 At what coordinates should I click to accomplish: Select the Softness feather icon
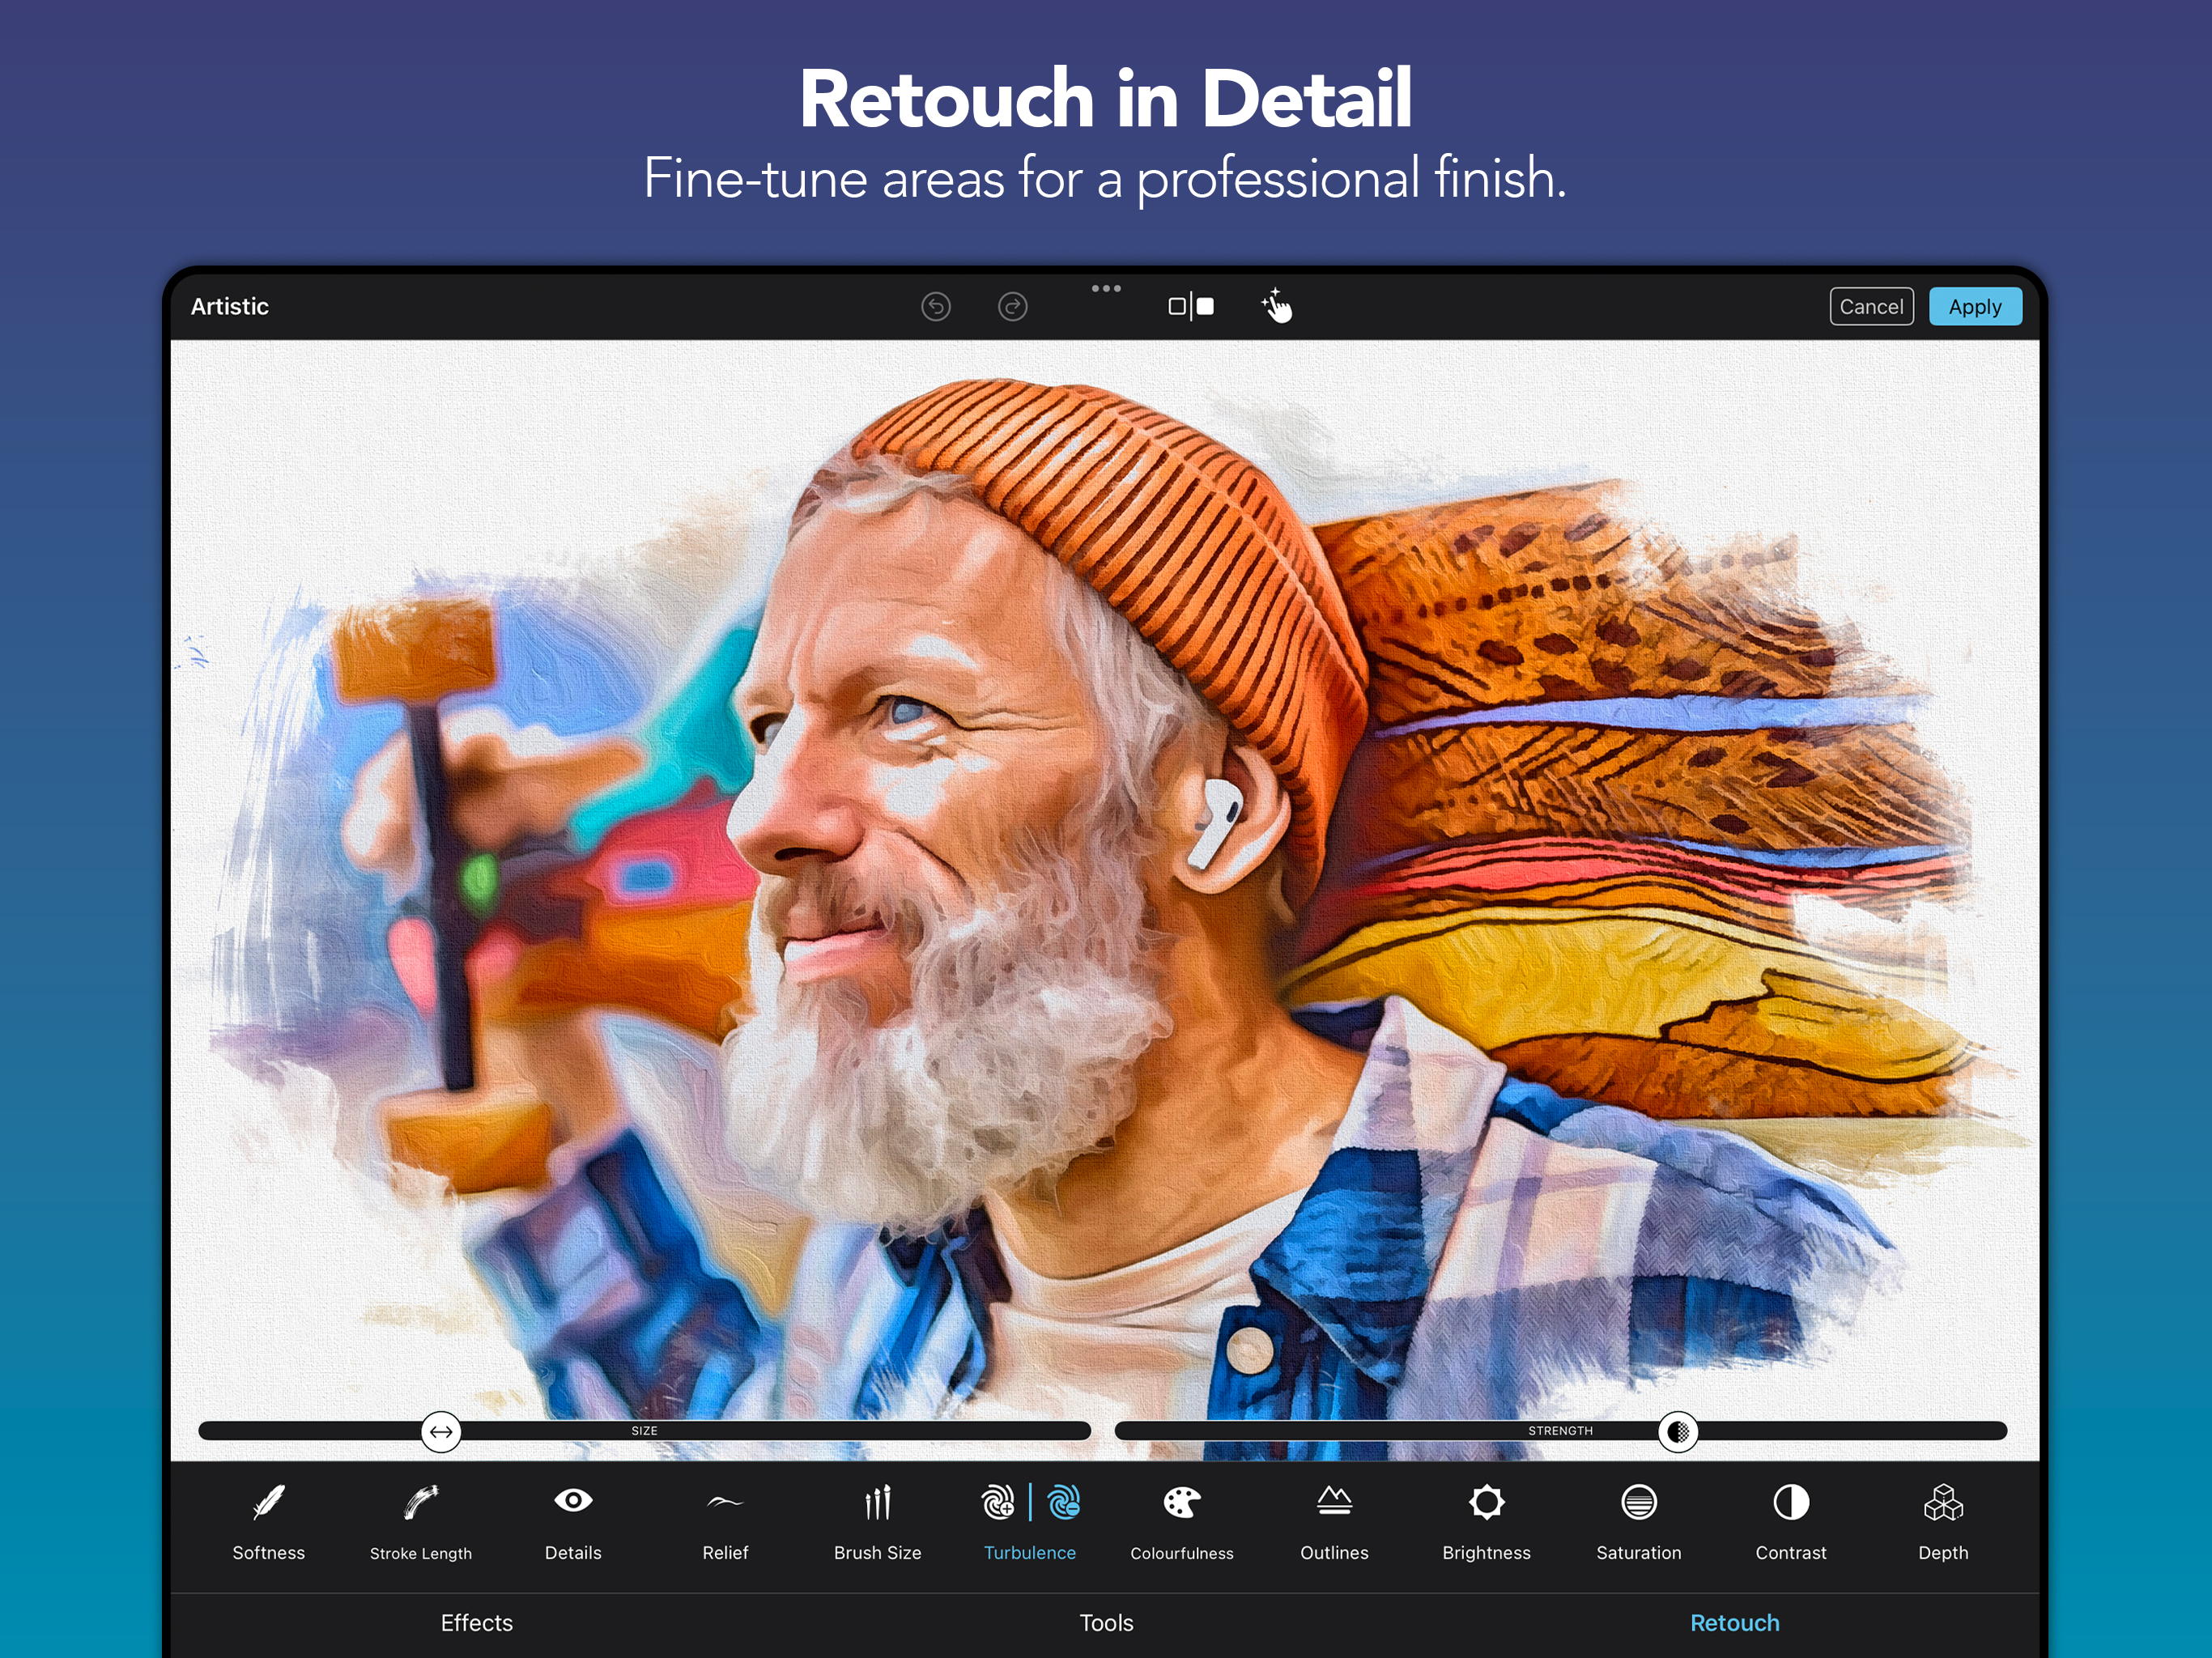point(269,1501)
